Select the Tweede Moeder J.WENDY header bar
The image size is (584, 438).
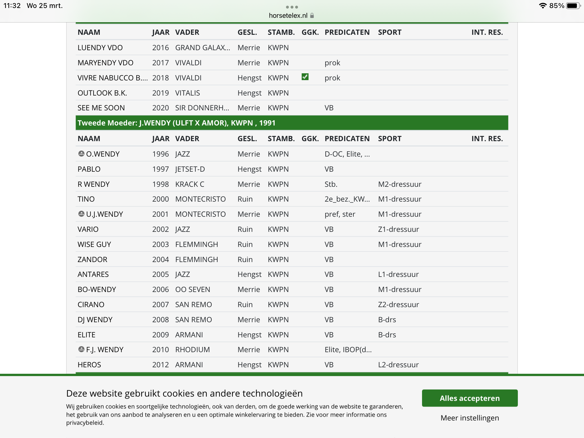(292, 123)
